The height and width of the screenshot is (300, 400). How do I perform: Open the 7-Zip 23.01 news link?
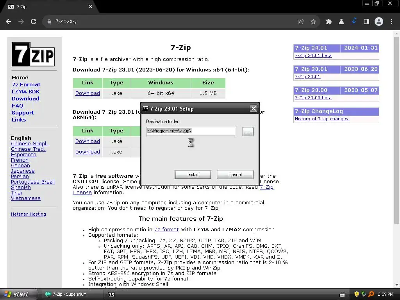[307, 77]
